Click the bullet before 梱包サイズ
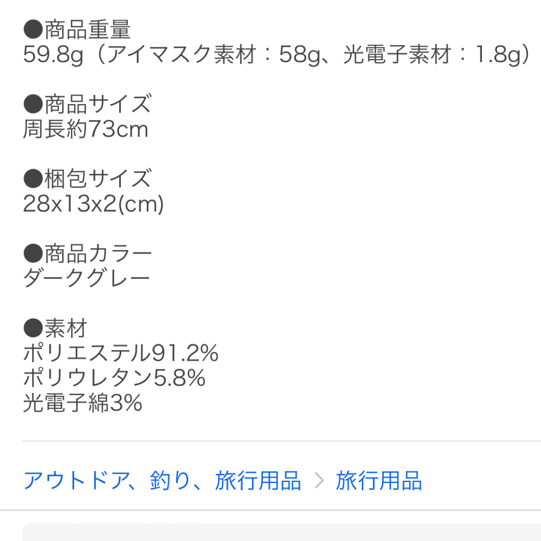The height and width of the screenshot is (541, 541). [33, 178]
